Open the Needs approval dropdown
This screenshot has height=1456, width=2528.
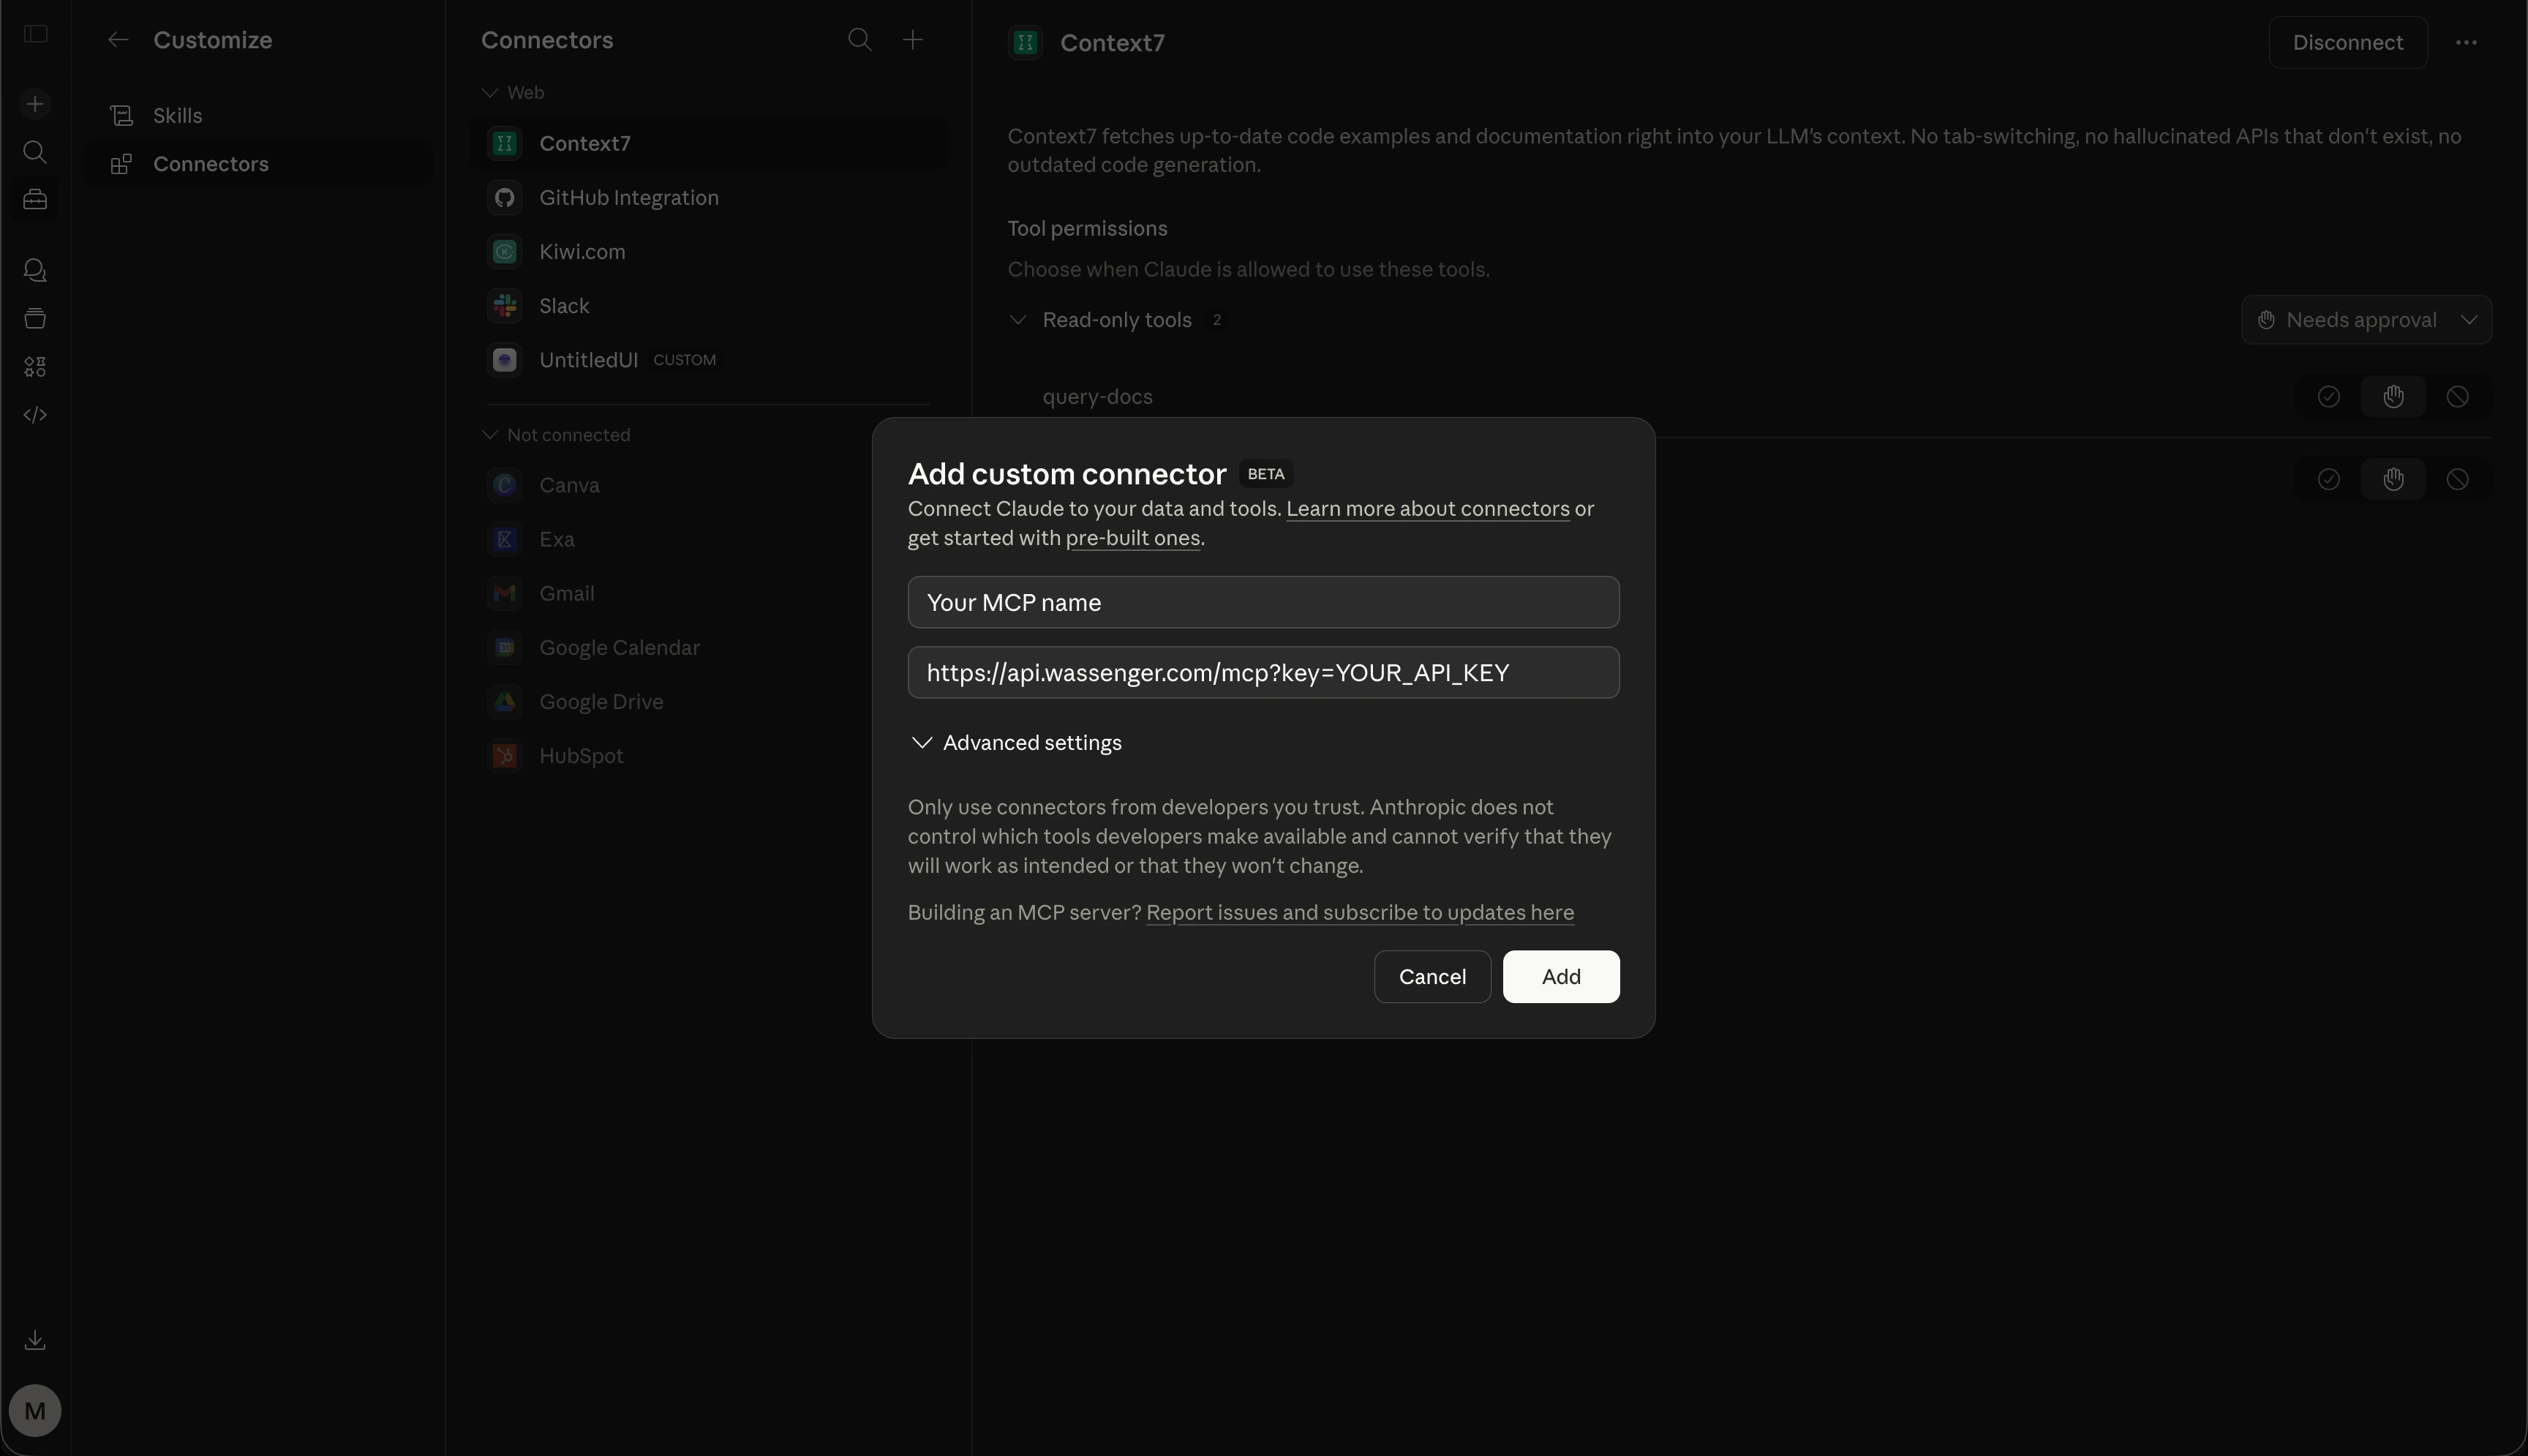coord(2367,319)
